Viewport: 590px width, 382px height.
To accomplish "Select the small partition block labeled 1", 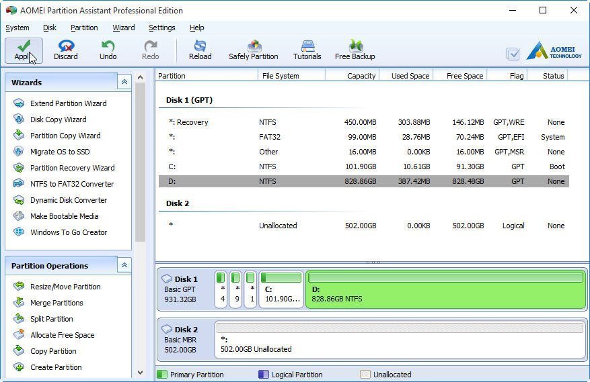I will tap(250, 289).
